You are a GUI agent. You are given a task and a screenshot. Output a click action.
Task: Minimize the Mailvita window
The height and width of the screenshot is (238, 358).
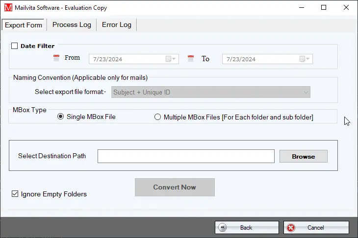tap(302, 7)
